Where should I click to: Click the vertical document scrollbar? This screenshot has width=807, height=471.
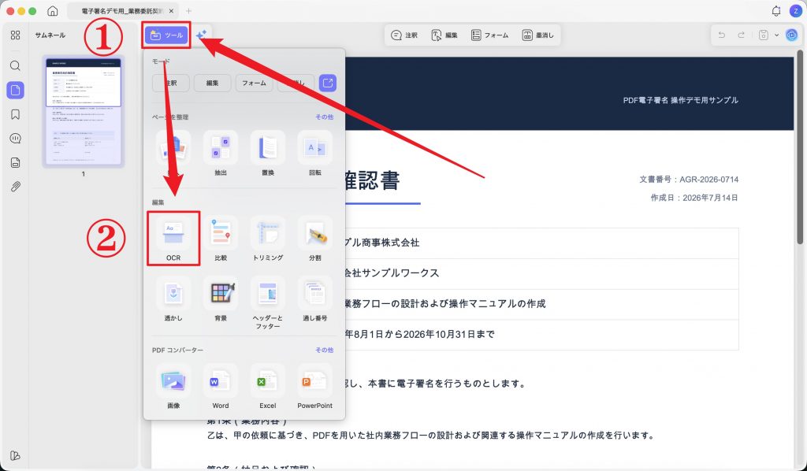[x=800, y=146]
